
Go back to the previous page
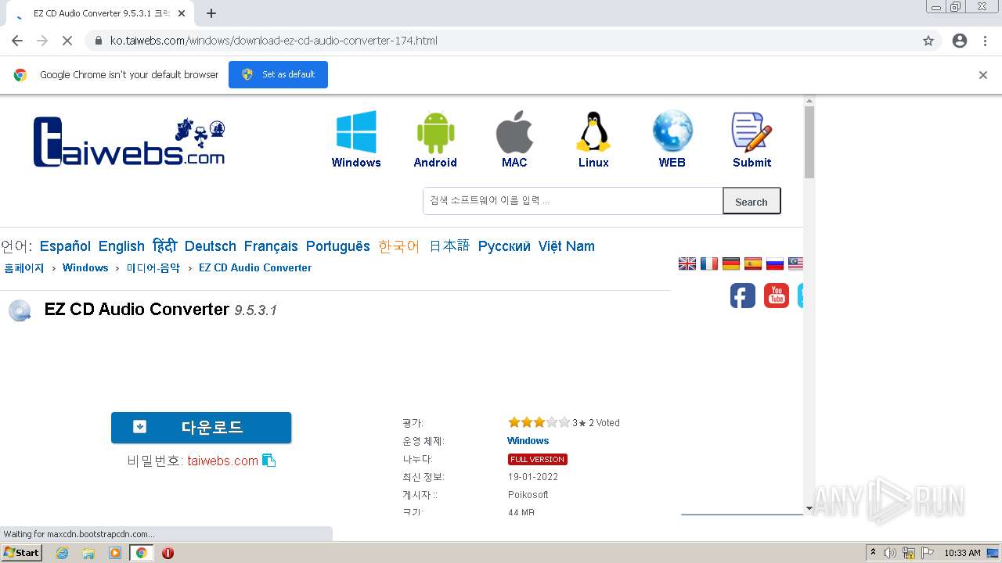click(17, 41)
